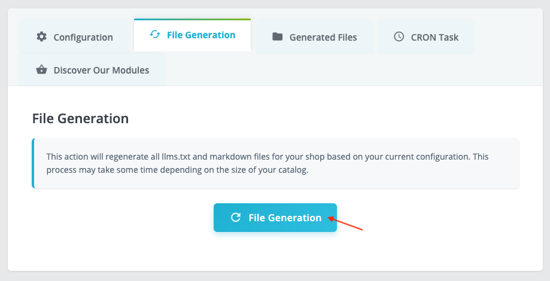This screenshot has width=550, height=281.
Task: Open the Discover Our Modules tab
Action: [x=92, y=70]
